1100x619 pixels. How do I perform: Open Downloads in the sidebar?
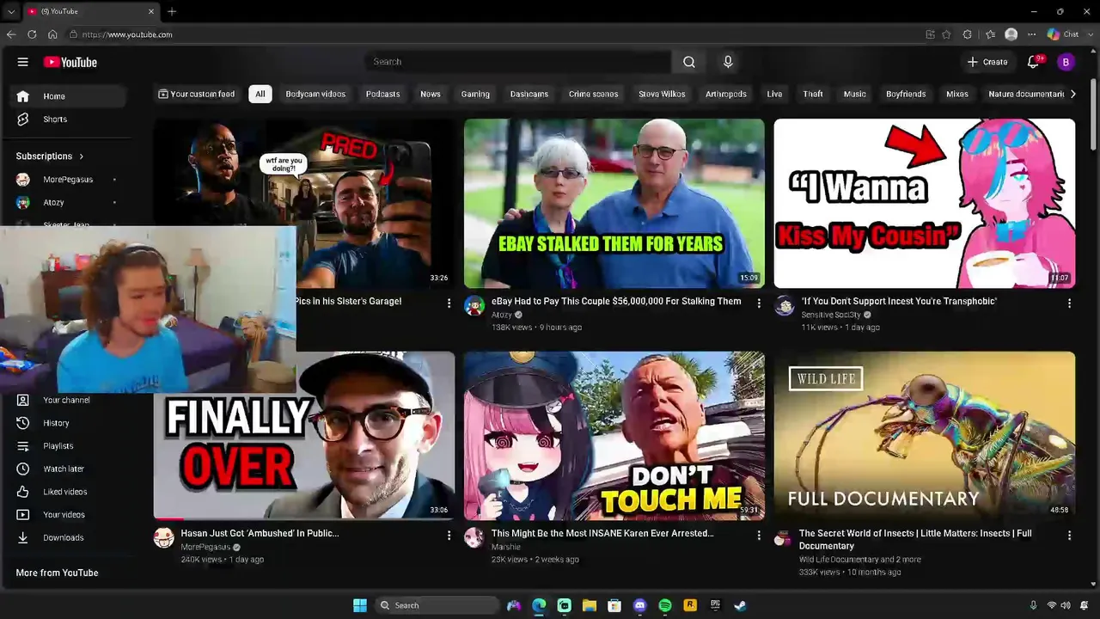(x=66, y=537)
